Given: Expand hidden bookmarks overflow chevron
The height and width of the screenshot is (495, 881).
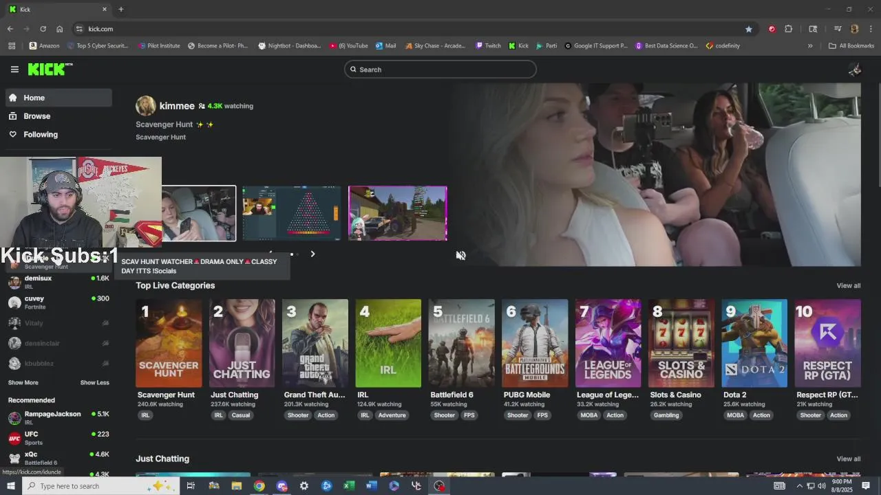Looking at the screenshot, I should [x=810, y=46].
